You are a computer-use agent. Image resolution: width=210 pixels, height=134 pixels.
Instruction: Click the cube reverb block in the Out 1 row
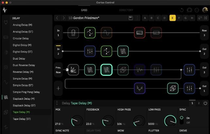[173, 88]
